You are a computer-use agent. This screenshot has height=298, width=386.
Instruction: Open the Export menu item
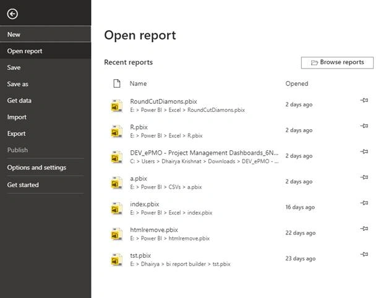tap(45, 134)
